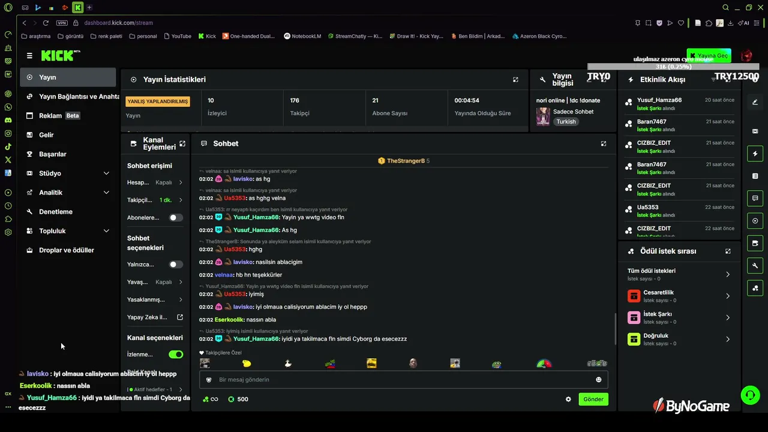Expand the Doğruluk reward requests
Screen dimensions: 768x432
coord(679,339)
